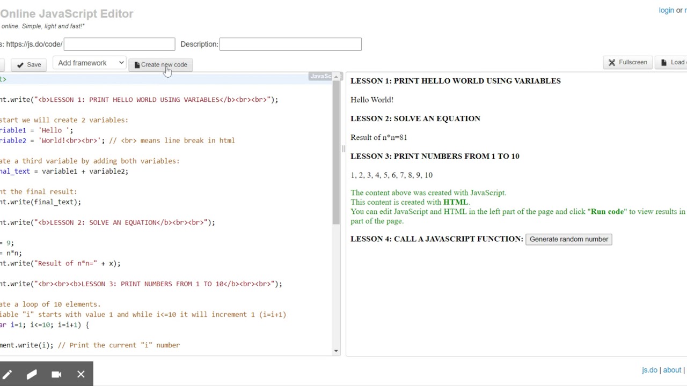687x386 pixels.
Task: Click 'LESSON 3: PRINT NUMBERS FROM 1 TO 10' heading in output
Action: 435,156
